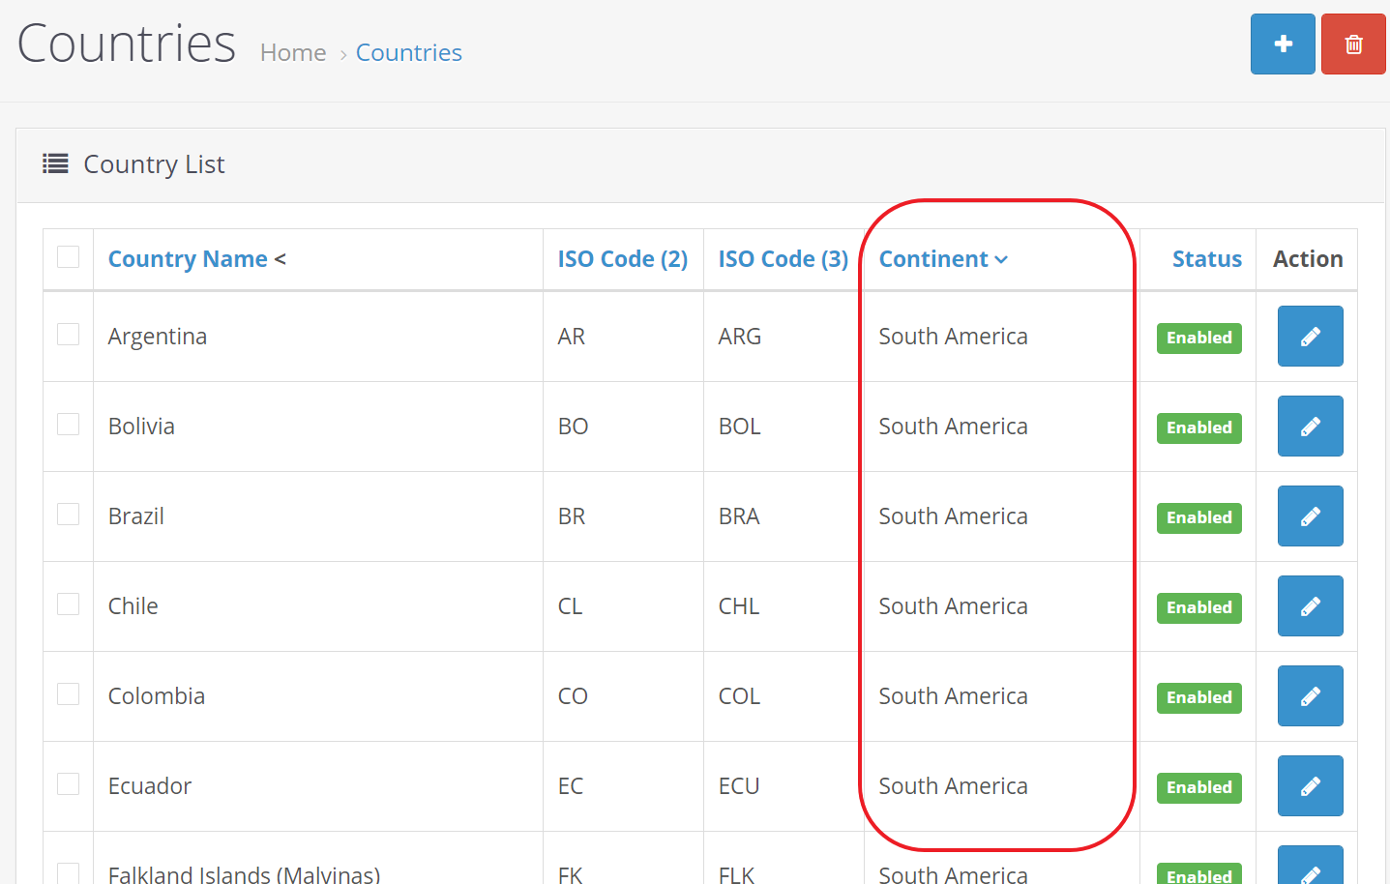Toggle the select-all checkbox in table header
Viewport: 1390px width, 884px height.
[x=69, y=257]
